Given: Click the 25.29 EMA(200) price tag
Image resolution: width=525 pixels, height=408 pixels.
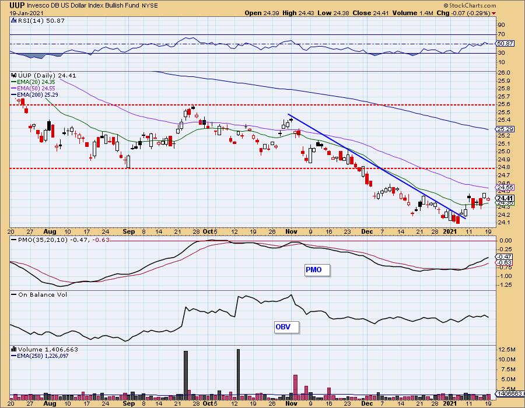Looking at the screenshot, I should [506, 129].
